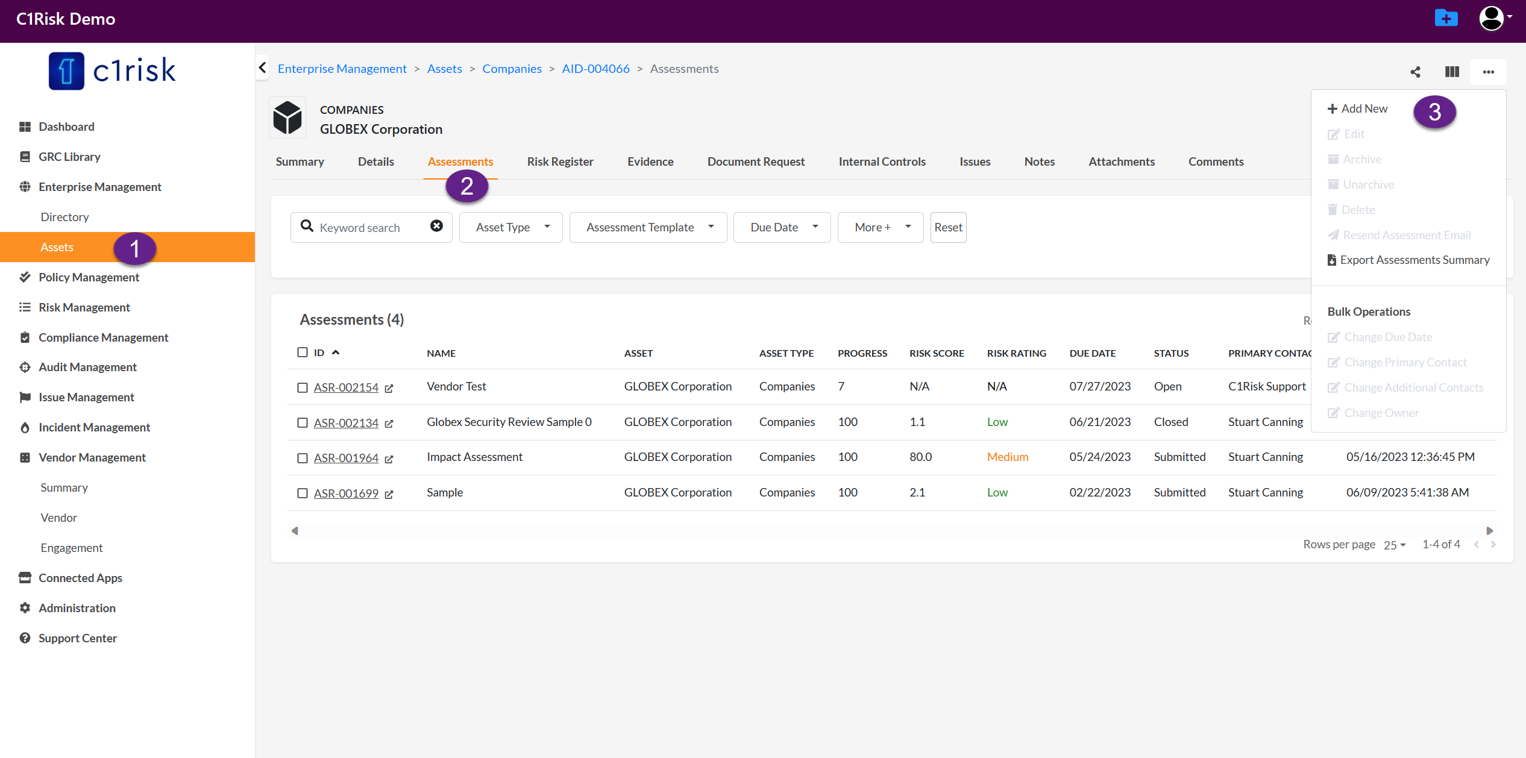Clear the keyword search with X icon

(x=436, y=226)
